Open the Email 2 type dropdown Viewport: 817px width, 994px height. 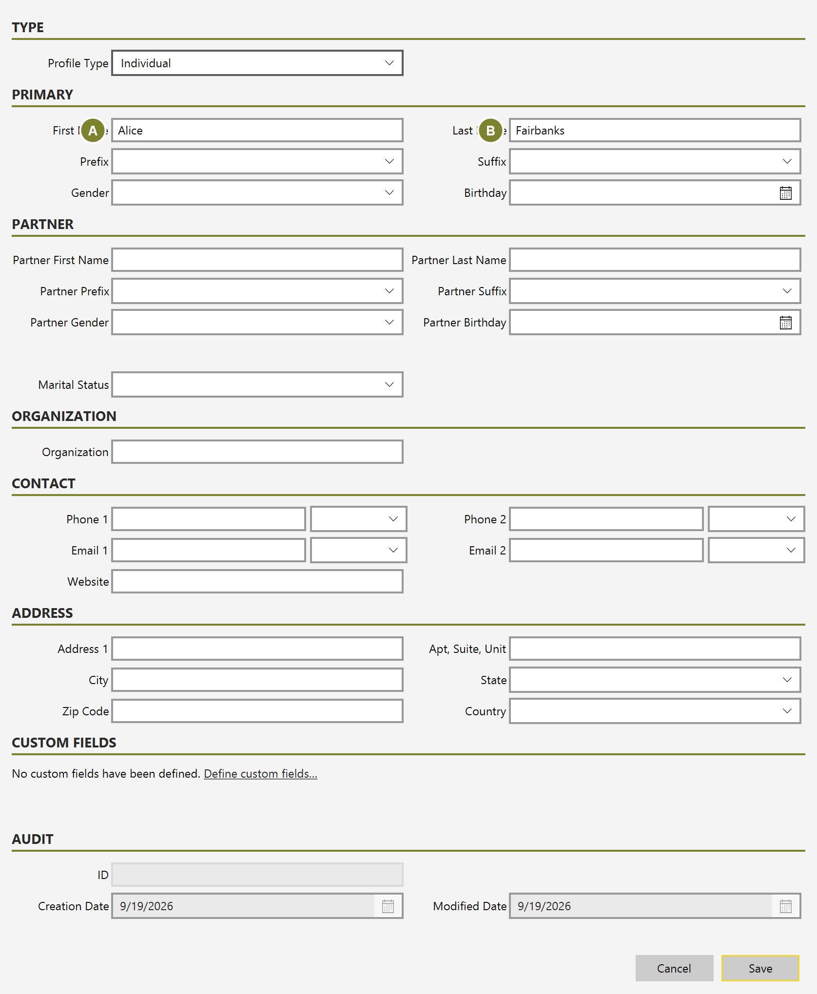coord(756,550)
